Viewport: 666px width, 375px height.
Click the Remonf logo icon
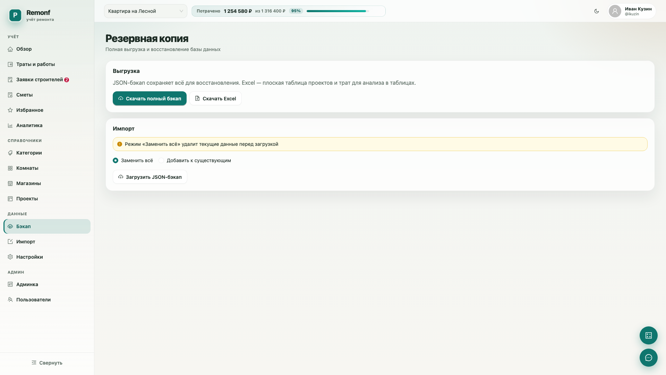click(15, 15)
